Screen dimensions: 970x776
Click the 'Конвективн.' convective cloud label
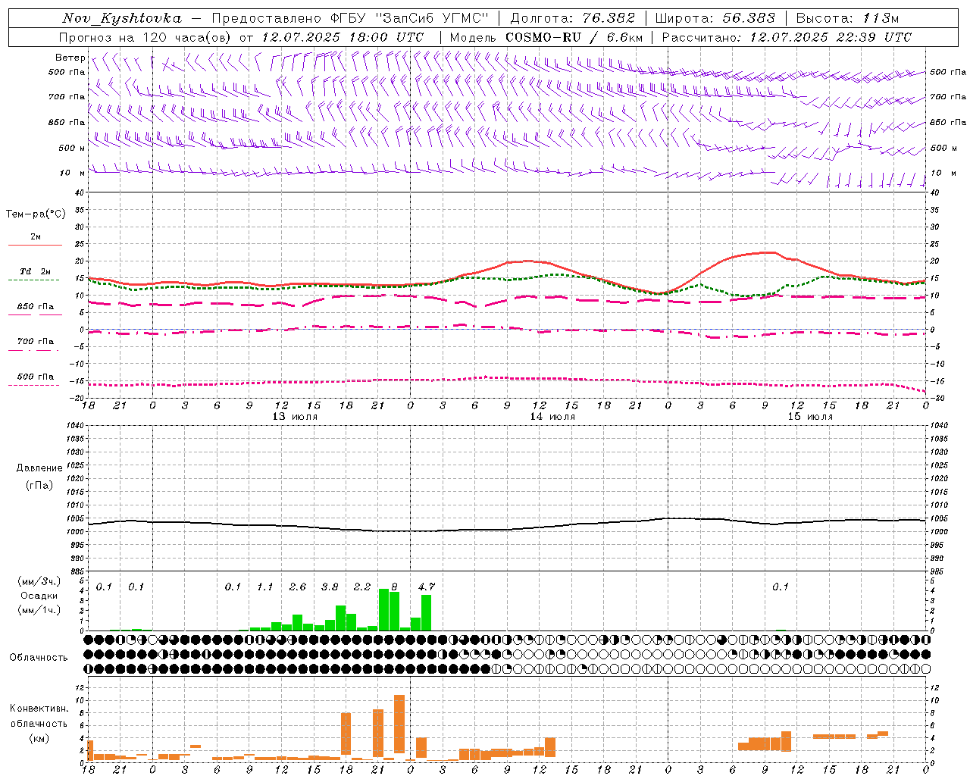(x=39, y=709)
